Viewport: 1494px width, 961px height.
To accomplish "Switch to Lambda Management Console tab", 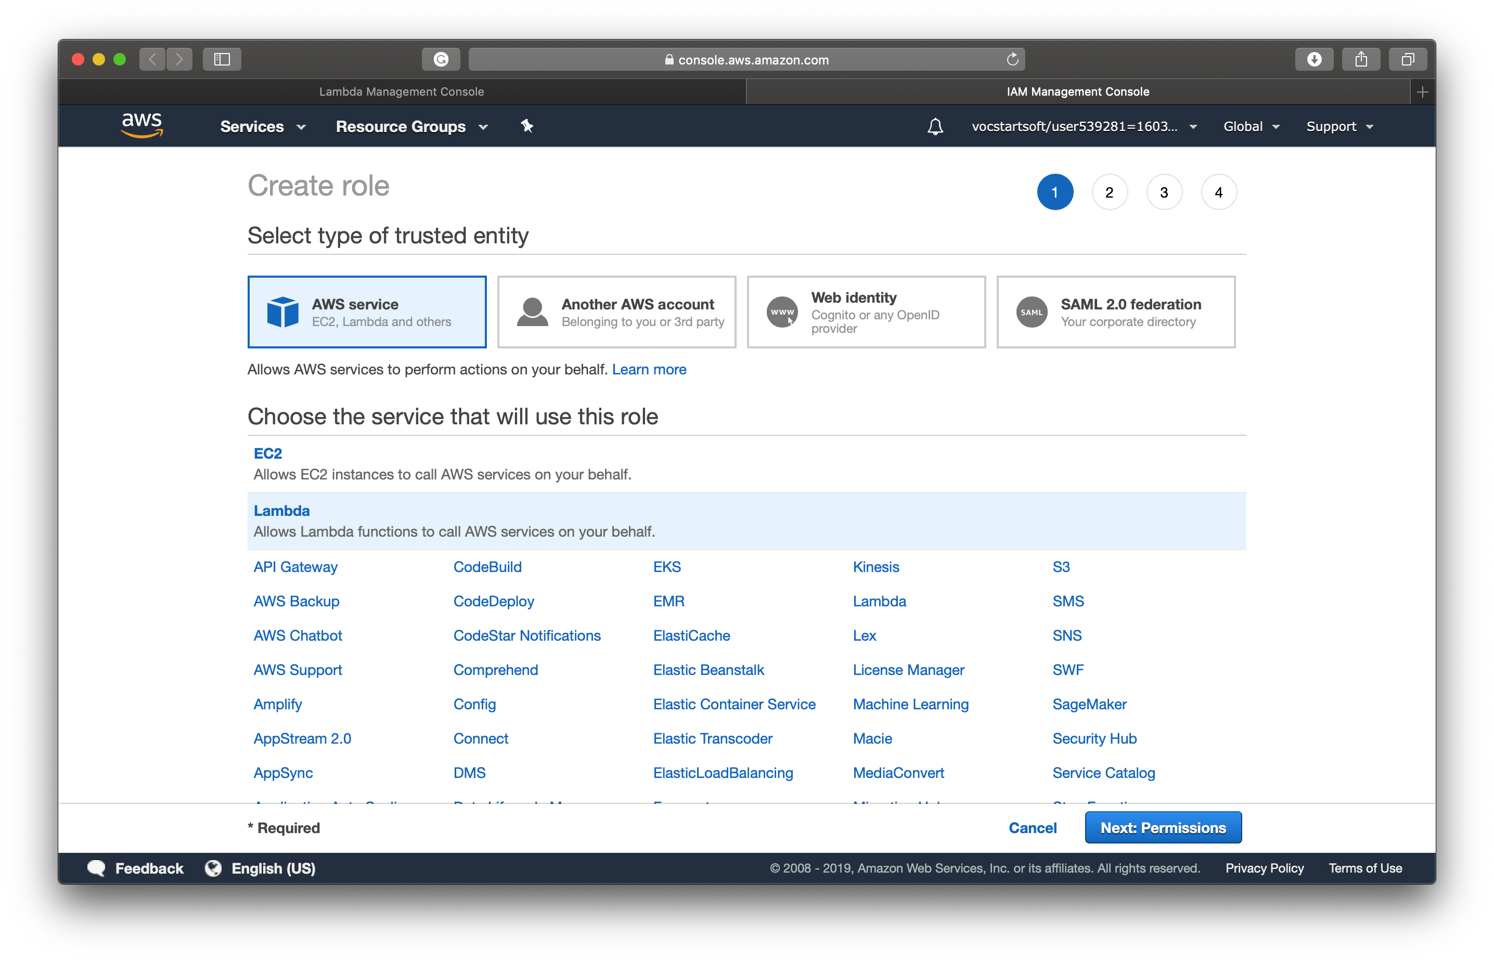I will [401, 92].
